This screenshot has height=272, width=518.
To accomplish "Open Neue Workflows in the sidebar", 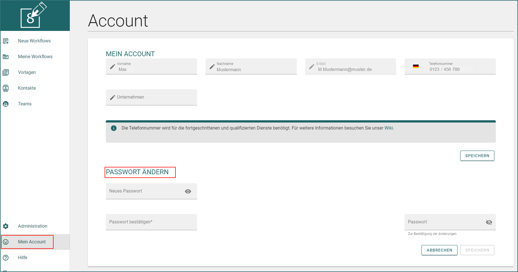I will 35,41.
